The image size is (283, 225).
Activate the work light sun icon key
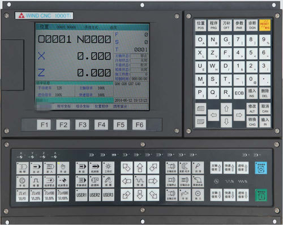point(108,168)
